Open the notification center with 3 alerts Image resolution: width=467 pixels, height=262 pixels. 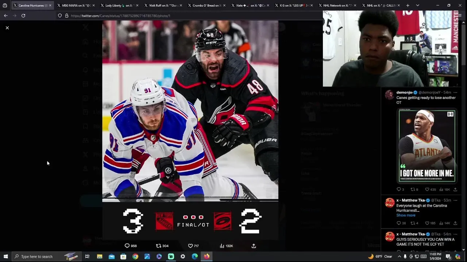[x=448, y=257]
